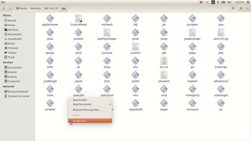Open the Bluetooth indicator
Image resolution: width=251 pixels, height=141 pixels.
click(218, 2)
